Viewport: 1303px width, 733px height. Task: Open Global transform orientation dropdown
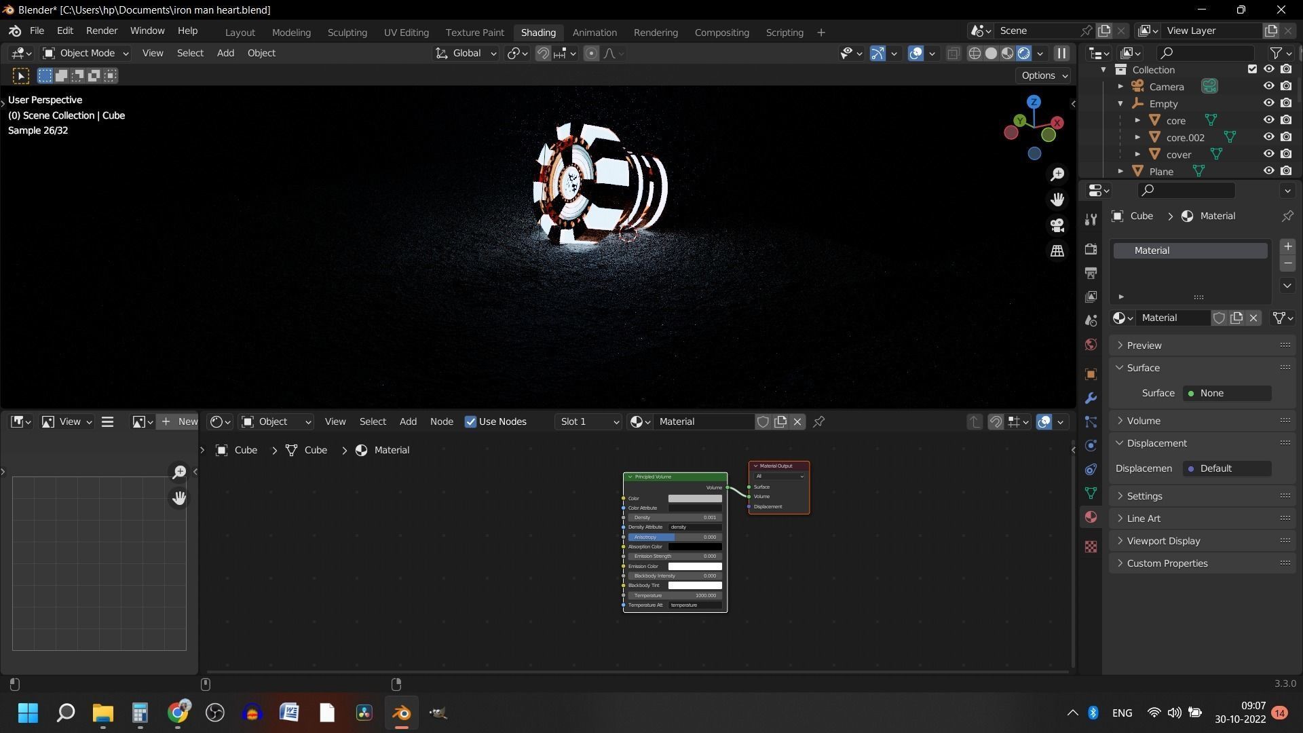pyautogui.click(x=466, y=54)
